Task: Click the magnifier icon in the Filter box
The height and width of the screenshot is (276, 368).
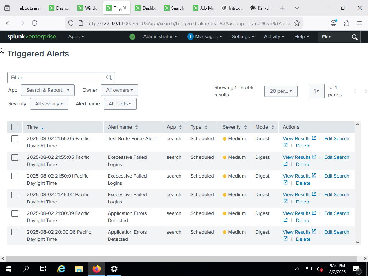Action: click(x=109, y=77)
